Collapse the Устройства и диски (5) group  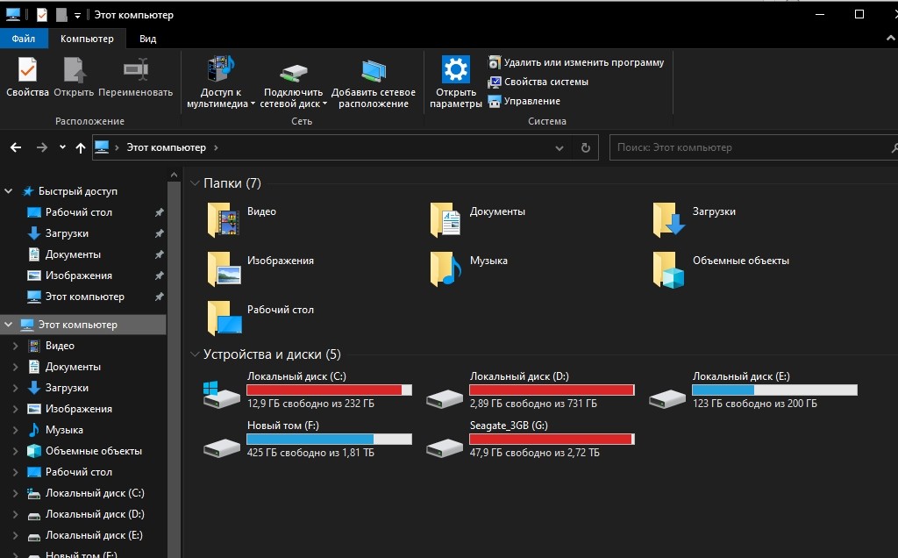195,354
